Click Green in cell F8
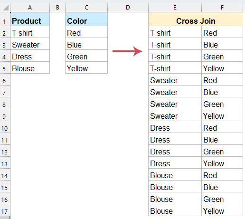Image resolution: width=245 pixels, height=219 pixels. (x=222, y=103)
